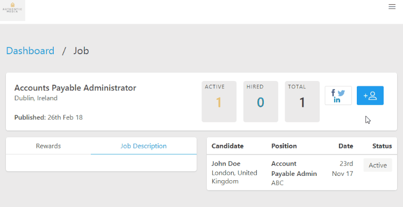The image size is (403, 207).
Task: Open the social share icons button
Action: (x=338, y=95)
